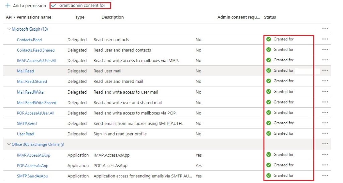This screenshot has height=183, width=343.
Task: Open the ellipsis menu for the SMTP.Send row
Action: (x=325, y=123)
